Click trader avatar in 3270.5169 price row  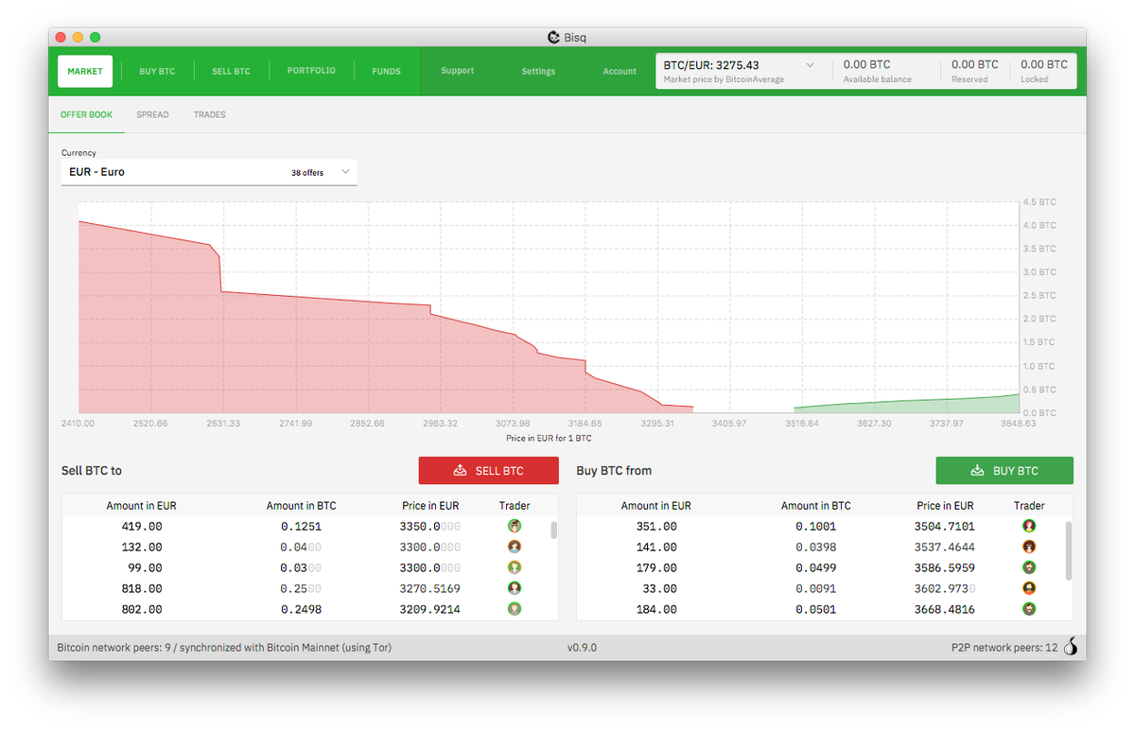pyautogui.click(x=515, y=588)
